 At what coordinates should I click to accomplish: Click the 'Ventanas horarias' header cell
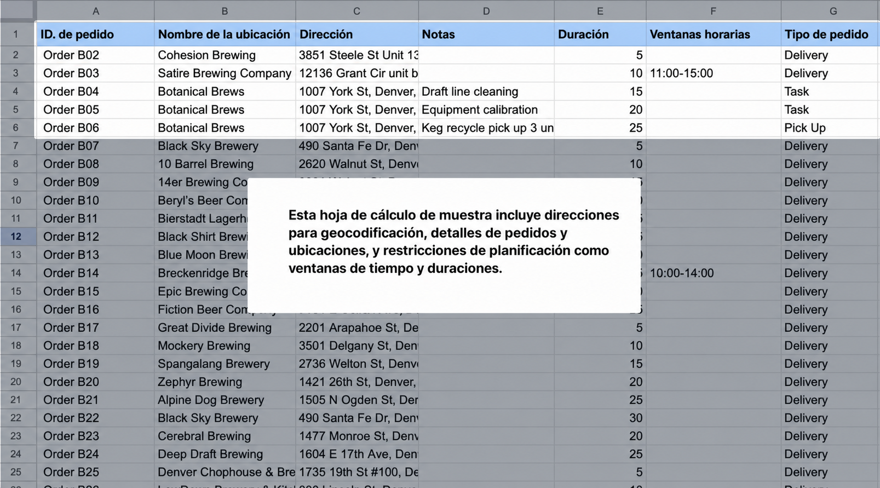click(x=714, y=34)
